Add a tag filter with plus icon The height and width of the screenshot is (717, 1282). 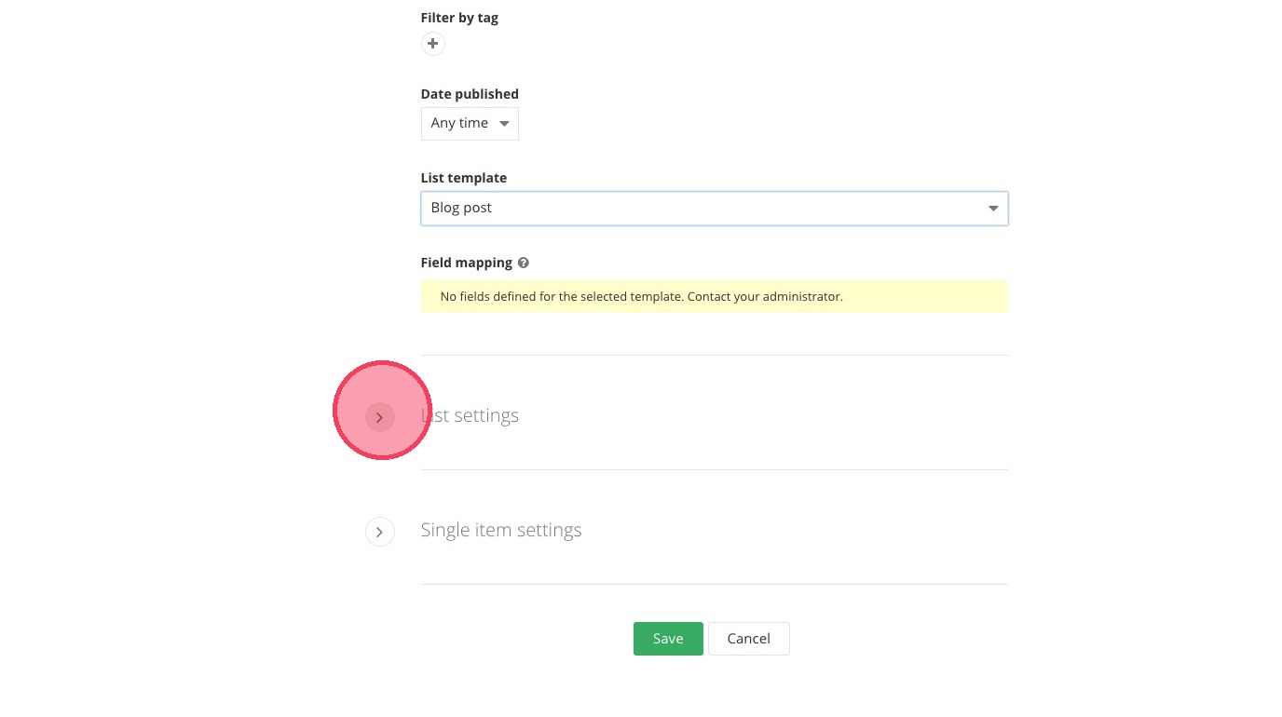432,44
